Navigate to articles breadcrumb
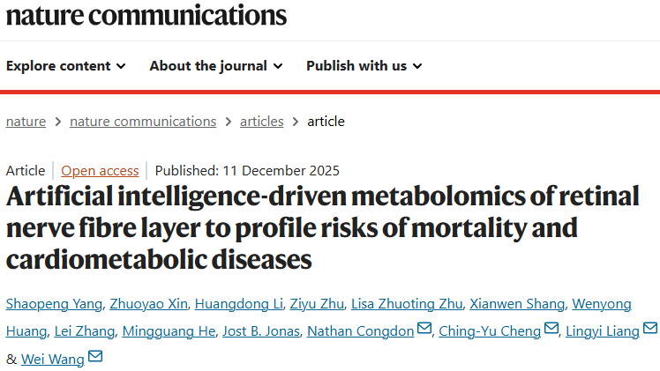The image size is (660, 371). click(262, 122)
